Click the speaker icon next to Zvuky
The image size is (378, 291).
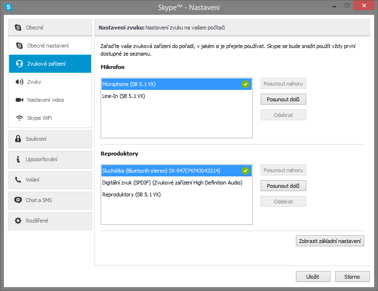point(19,82)
